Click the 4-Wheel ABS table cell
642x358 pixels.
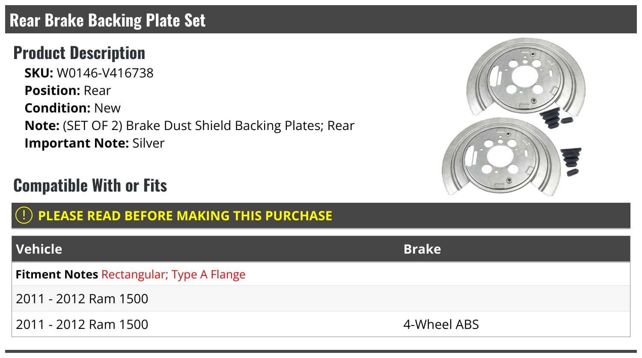pos(441,324)
